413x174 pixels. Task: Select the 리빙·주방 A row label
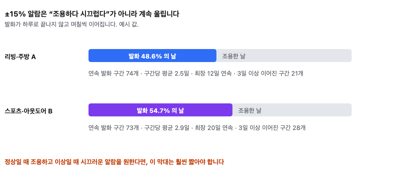[x=20, y=57]
